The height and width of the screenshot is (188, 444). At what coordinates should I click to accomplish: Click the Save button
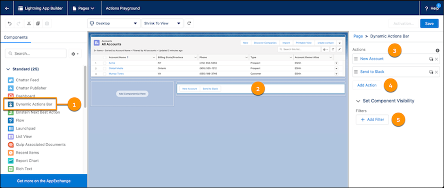(x=429, y=23)
